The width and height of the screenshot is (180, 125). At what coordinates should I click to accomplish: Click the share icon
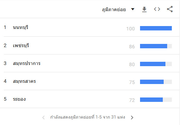tap(170, 9)
